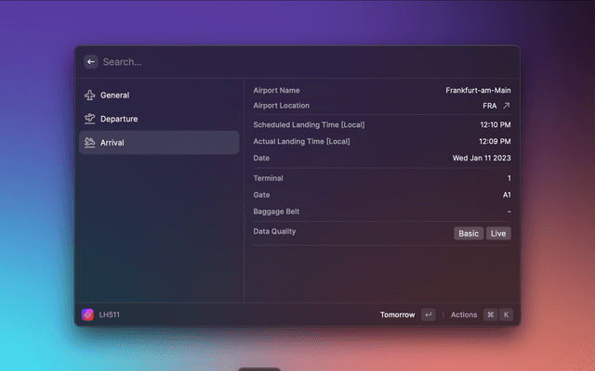Open the Actions menu
Viewport: 595px width, 371px height.
[x=464, y=314]
